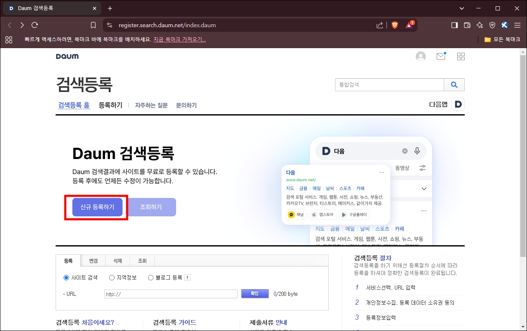Click the browser address bar URL
The width and height of the screenshot is (527, 331).
[x=167, y=25]
